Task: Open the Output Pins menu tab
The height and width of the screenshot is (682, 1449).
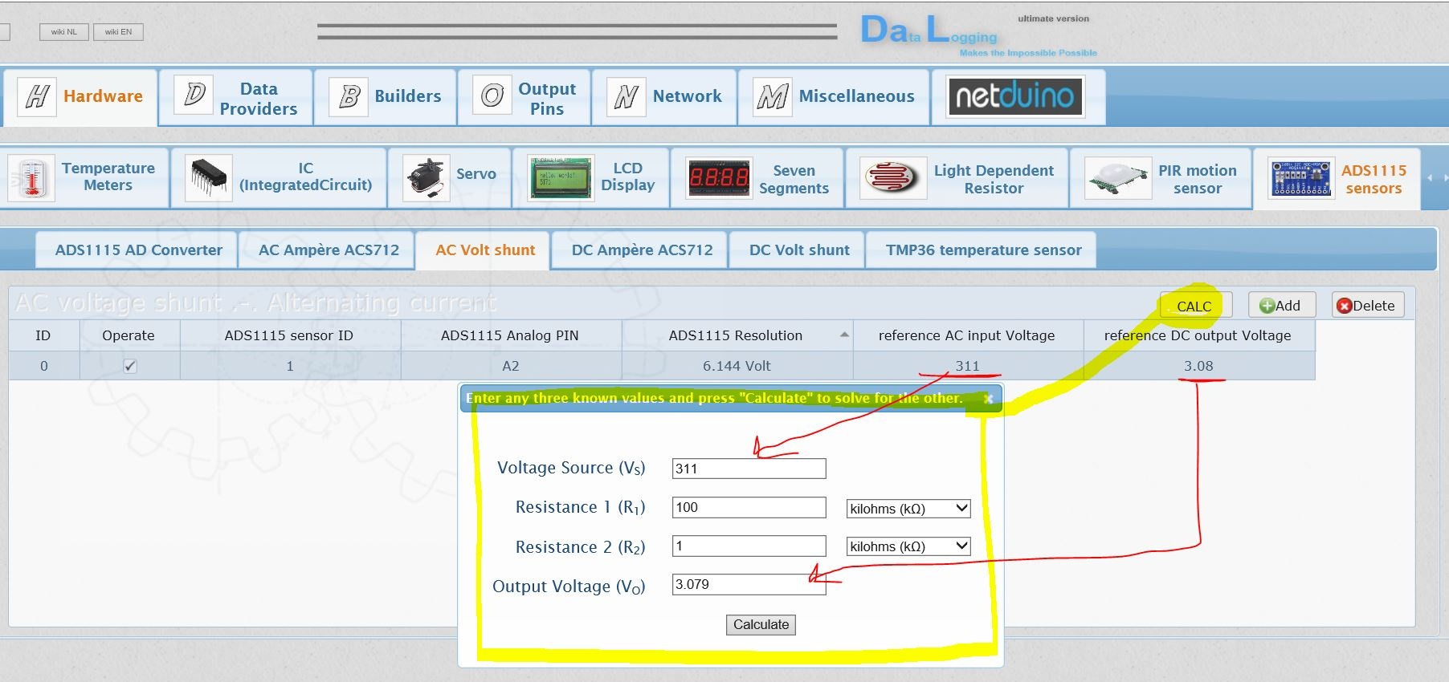Action: [x=524, y=98]
